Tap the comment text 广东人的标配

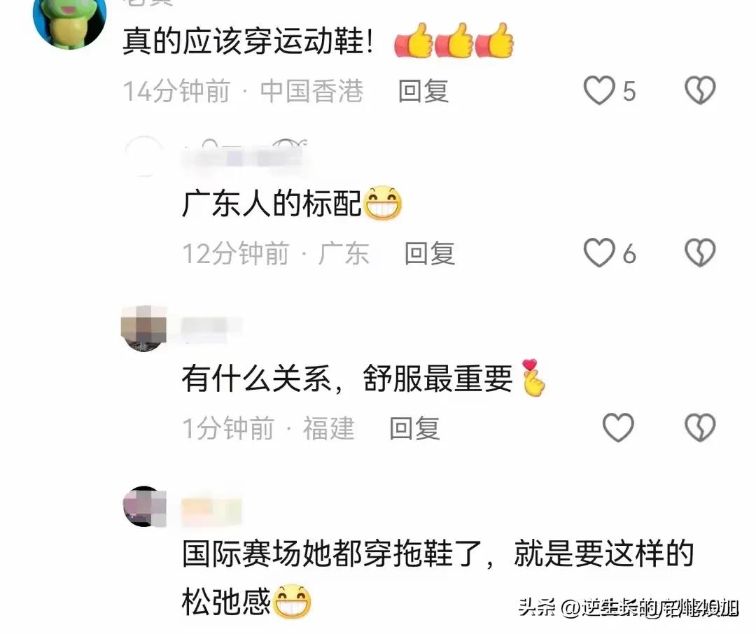[272, 204]
